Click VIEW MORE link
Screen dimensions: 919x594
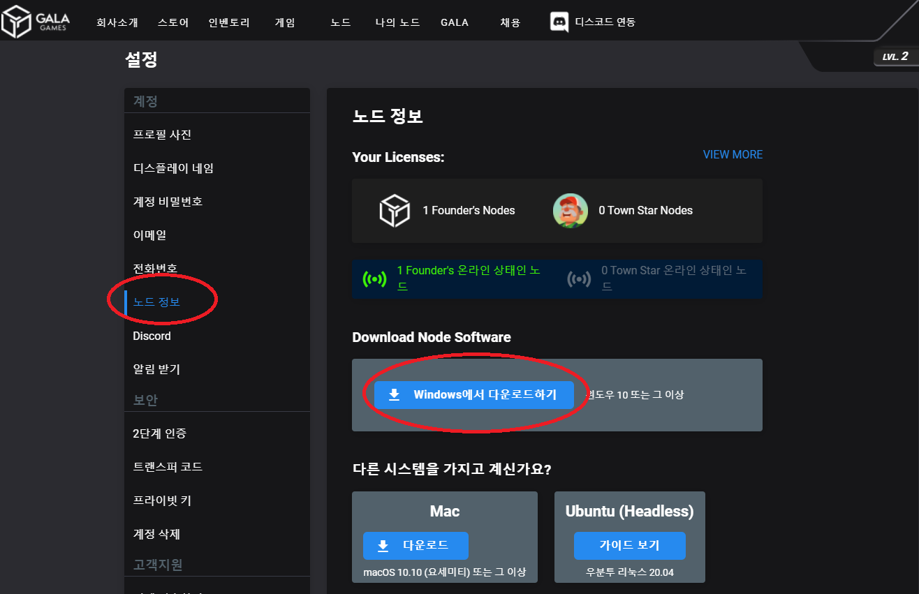coord(733,154)
